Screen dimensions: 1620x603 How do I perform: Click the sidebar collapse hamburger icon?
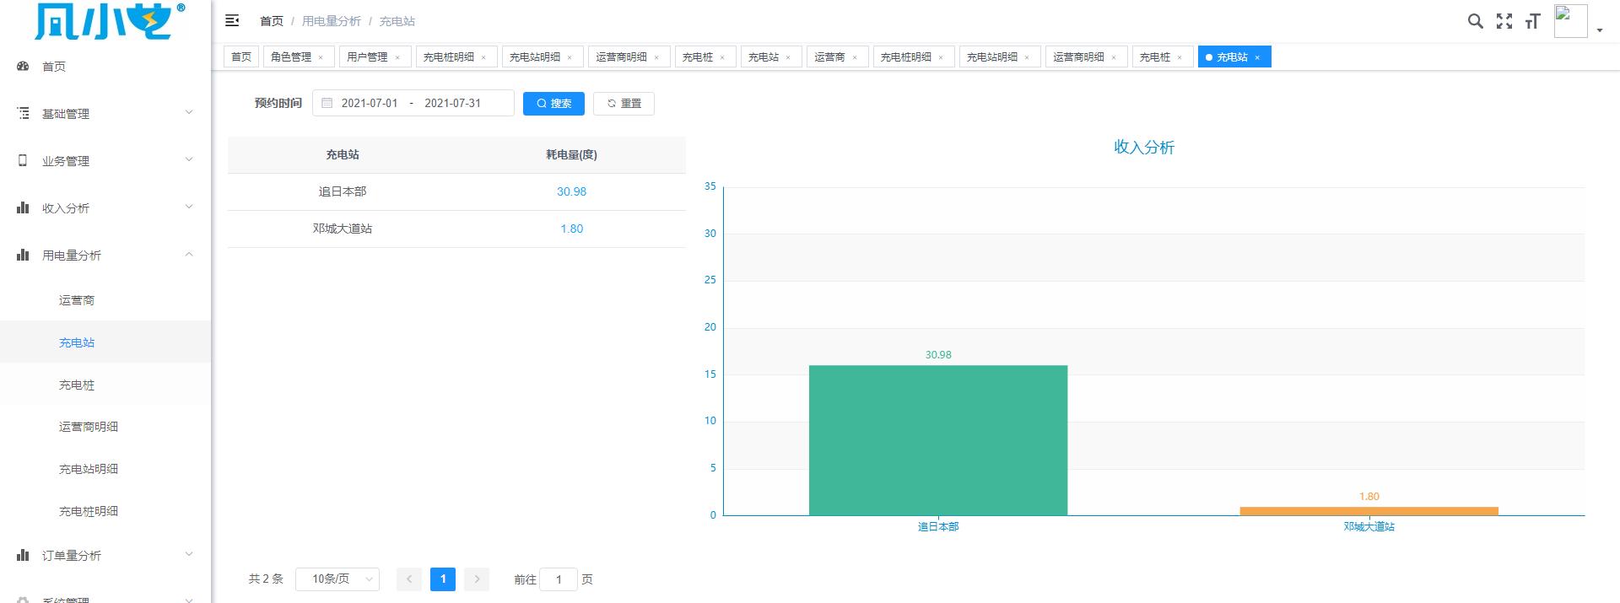point(232,21)
